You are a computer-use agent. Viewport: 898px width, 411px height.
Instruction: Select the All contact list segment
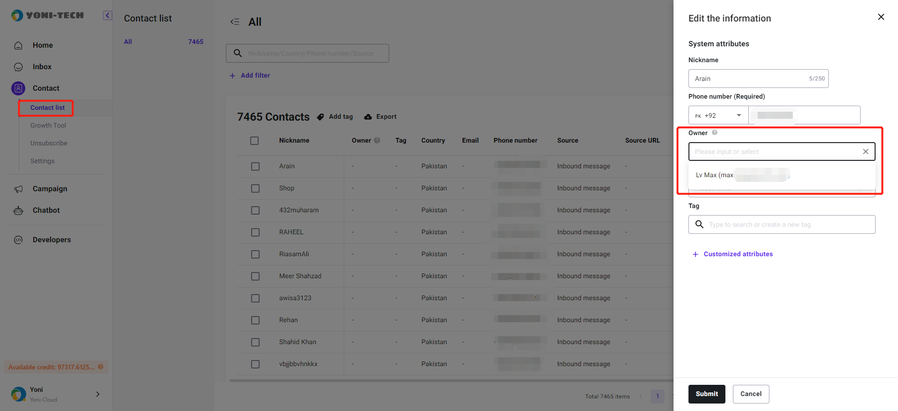pyautogui.click(x=163, y=42)
